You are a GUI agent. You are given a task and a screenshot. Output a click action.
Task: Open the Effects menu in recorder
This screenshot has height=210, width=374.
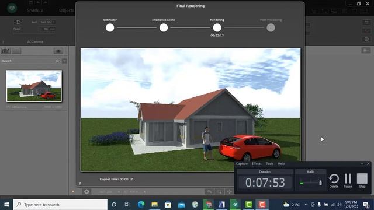coord(257,164)
